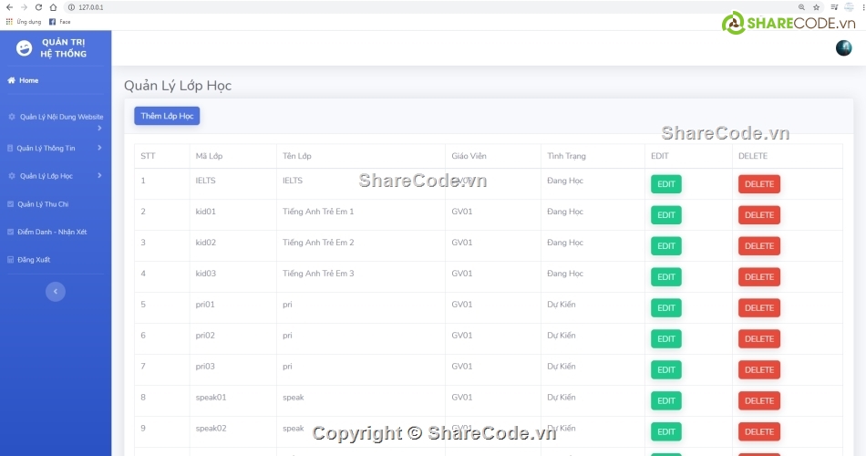The image size is (866, 456).
Task: Collapse the sidebar with the round arrow button
Action: pyautogui.click(x=56, y=291)
